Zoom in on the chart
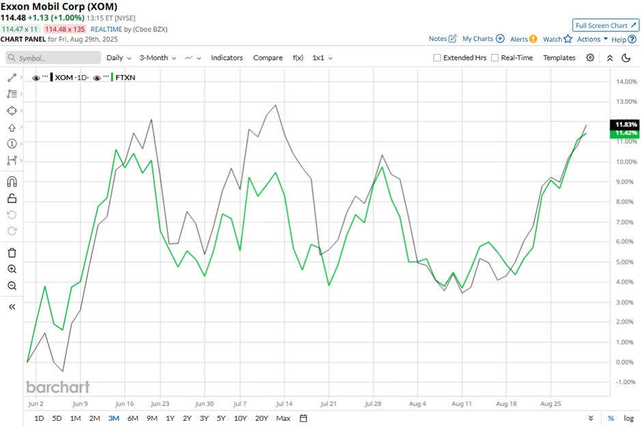 point(12,269)
